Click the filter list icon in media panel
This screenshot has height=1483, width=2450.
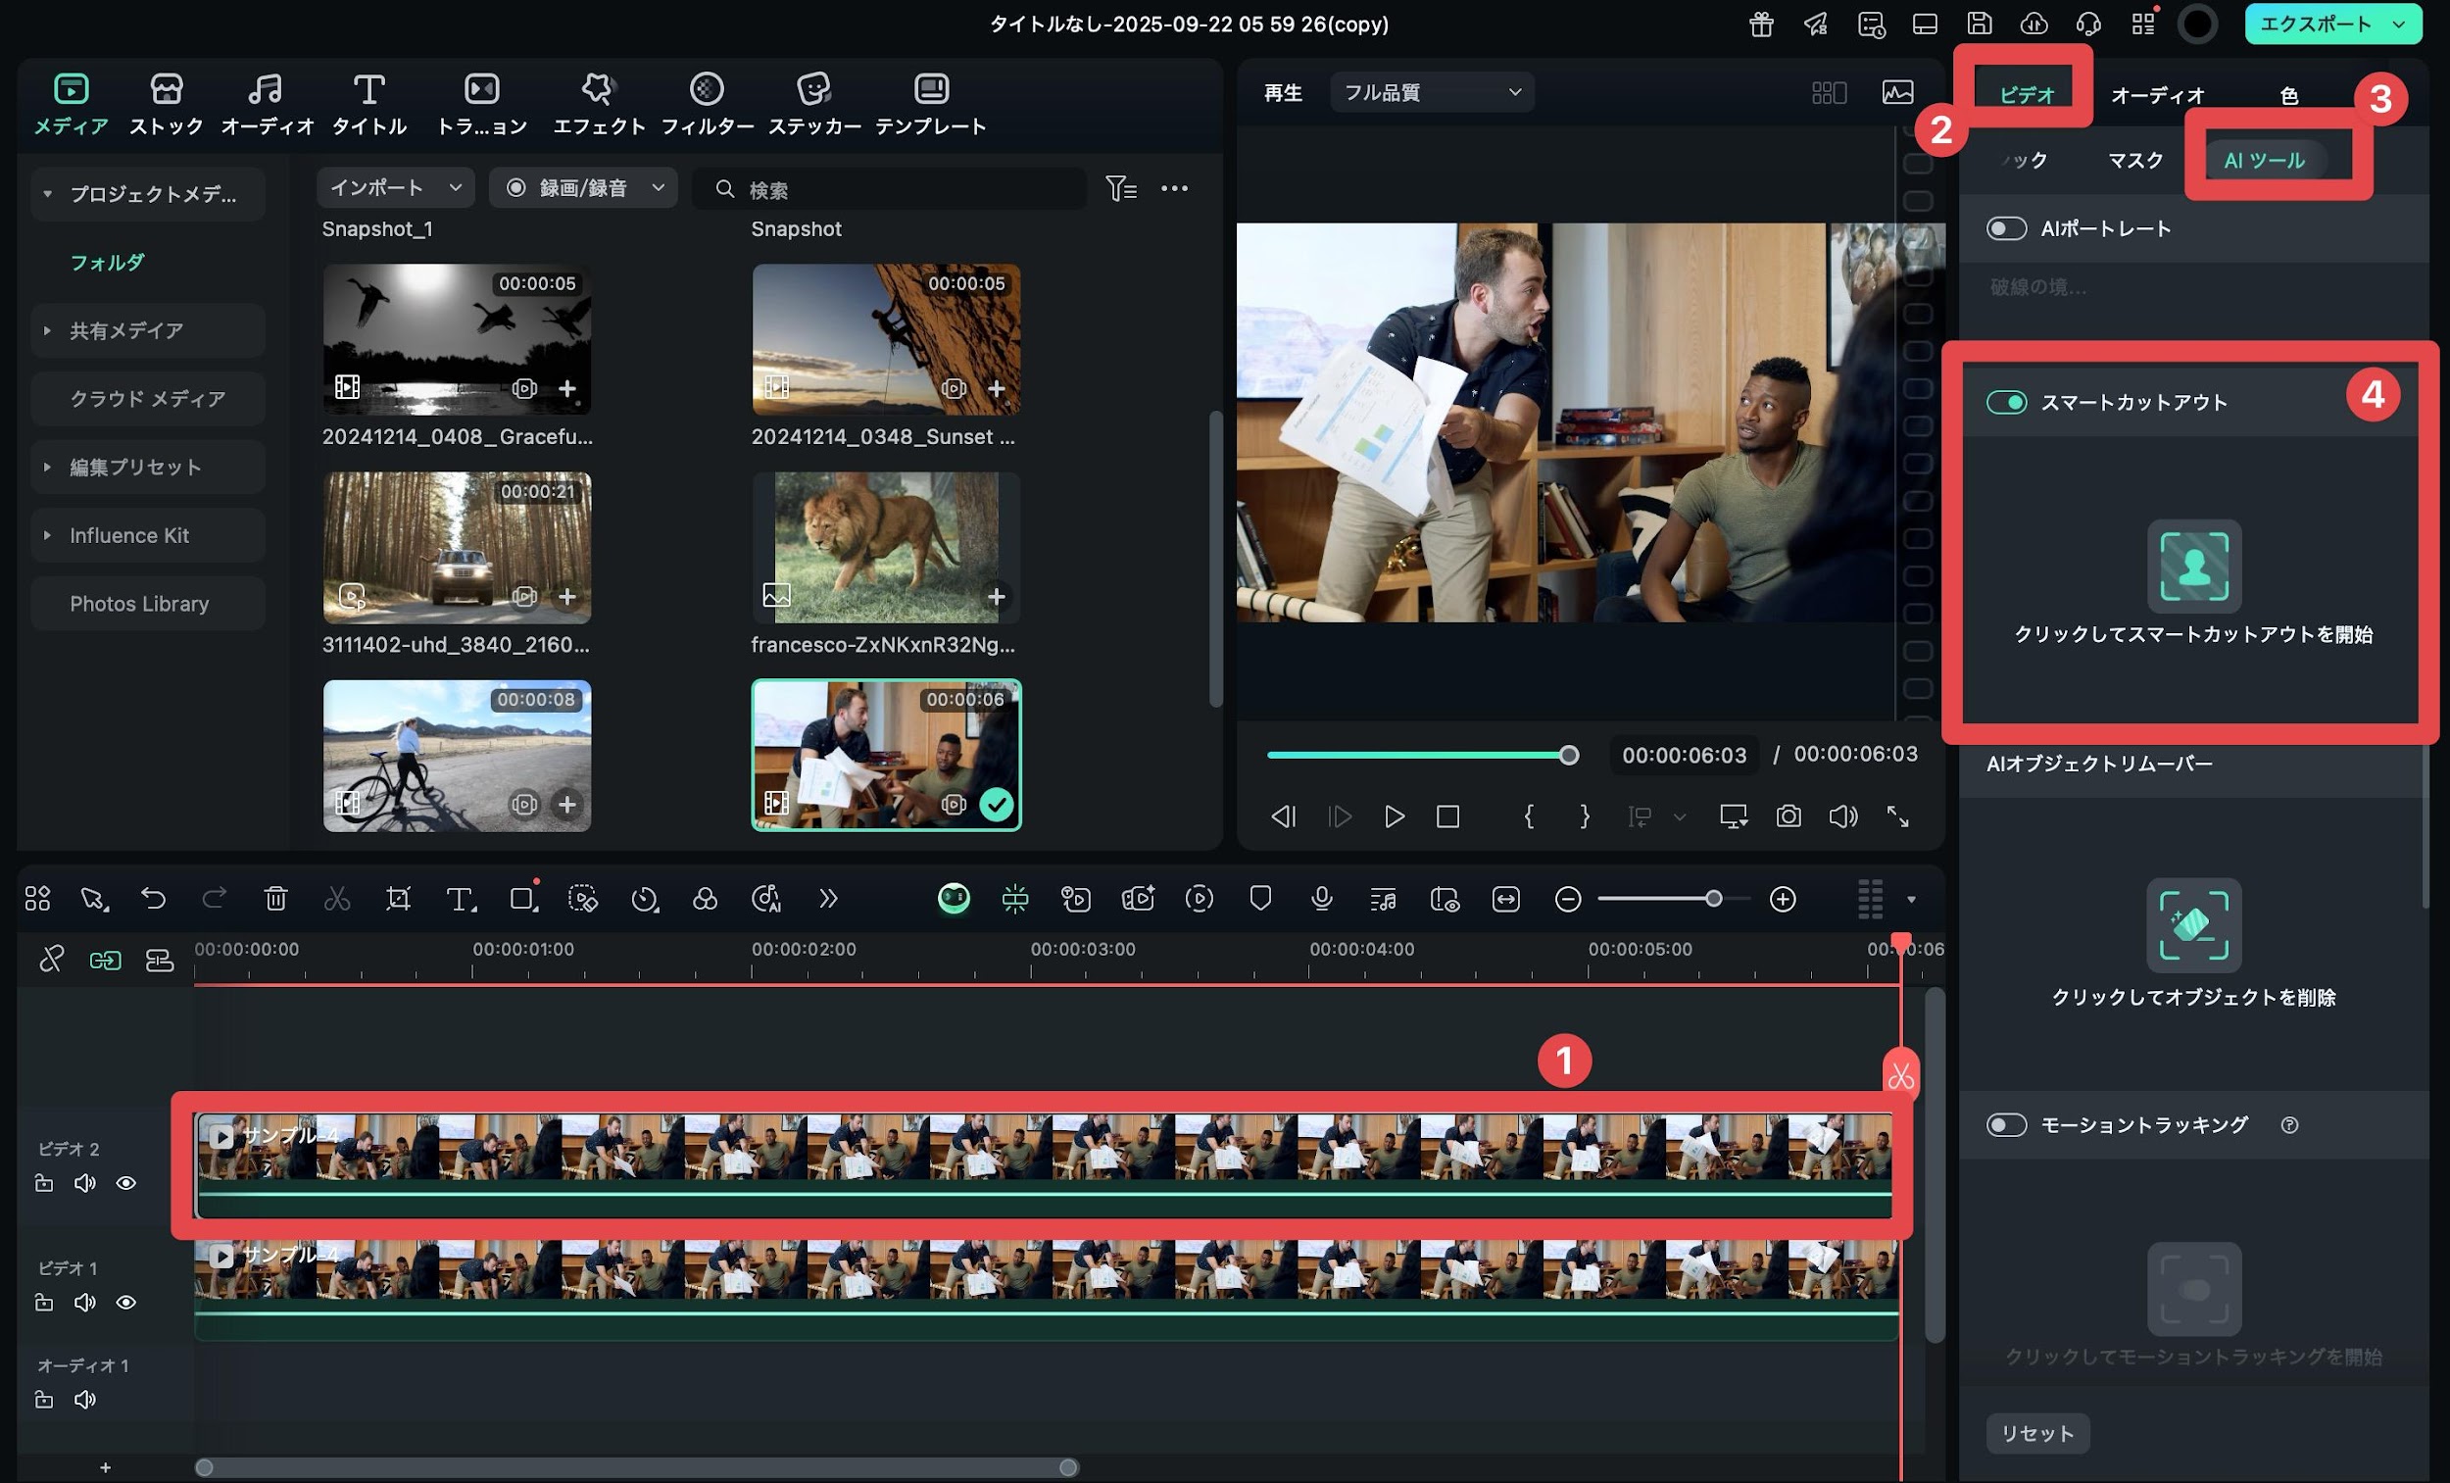click(1120, 188)
